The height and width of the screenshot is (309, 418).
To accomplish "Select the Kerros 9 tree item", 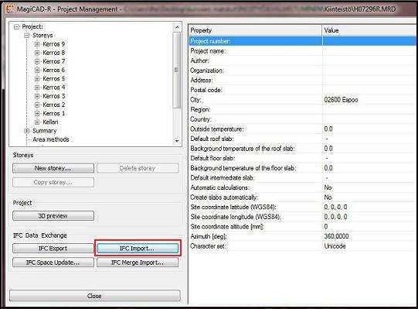I will [53, 44].
